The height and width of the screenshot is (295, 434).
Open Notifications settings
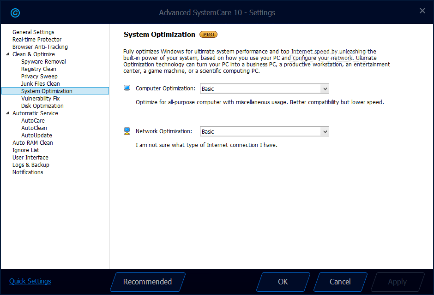[x=28, y=172]
